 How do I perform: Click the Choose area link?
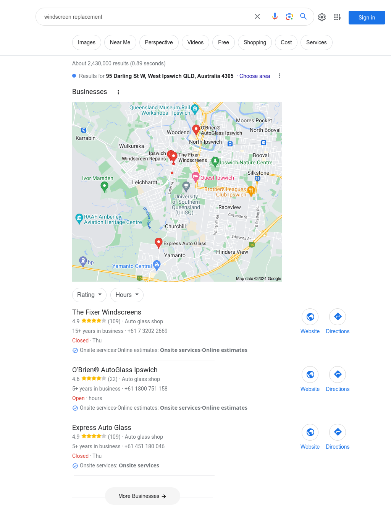[255, 76]
